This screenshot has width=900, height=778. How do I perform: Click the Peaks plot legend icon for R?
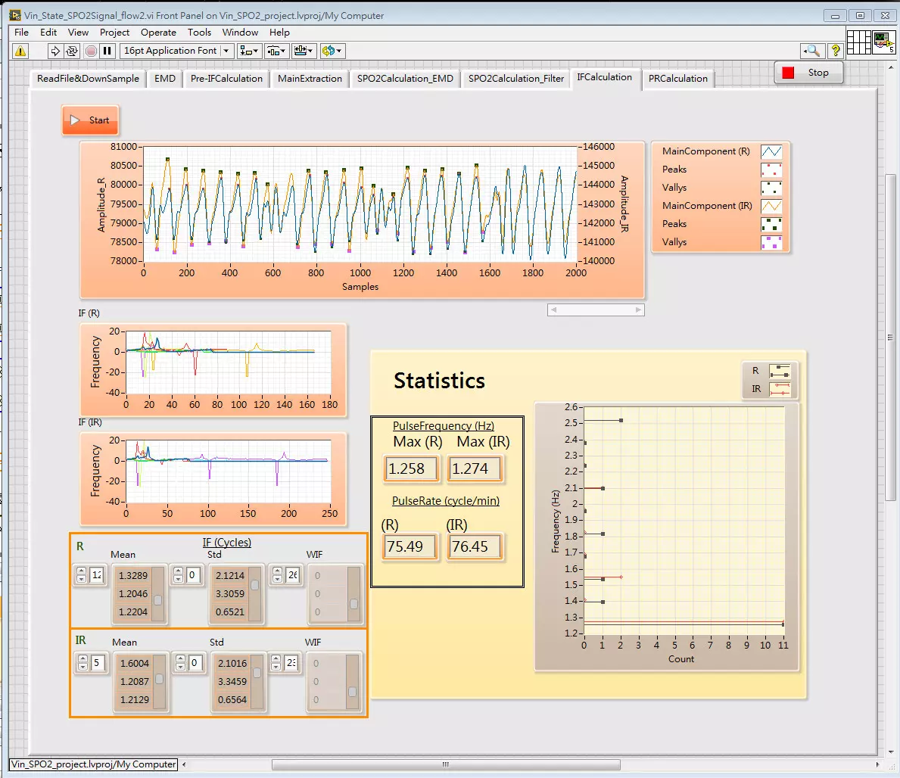tap(771, 170)
